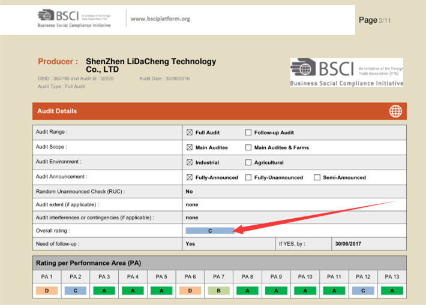Click the Page 3/11 indicator
The height and width of the screenshot is (305, 426).
tap(374, 20)
